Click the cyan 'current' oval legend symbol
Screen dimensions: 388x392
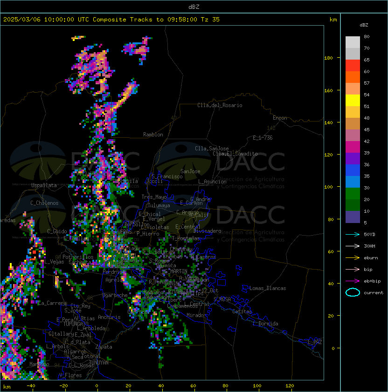tap(353, 292)
